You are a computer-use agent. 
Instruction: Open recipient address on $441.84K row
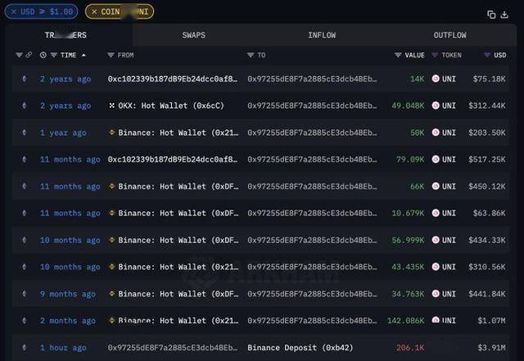pos(312,294)
